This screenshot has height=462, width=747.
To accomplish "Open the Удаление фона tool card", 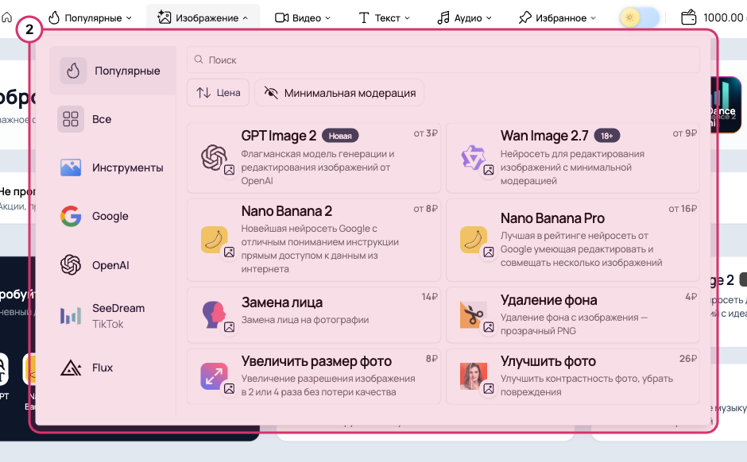I will [x=573, y=315].
